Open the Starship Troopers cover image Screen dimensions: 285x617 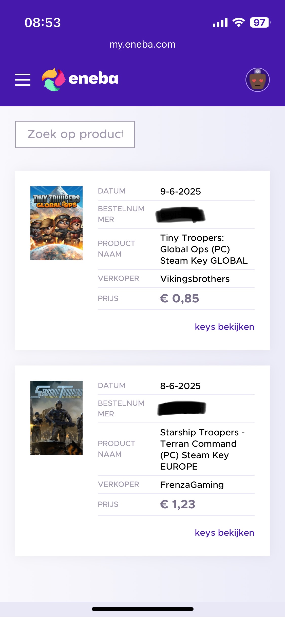tap(56, 418)
